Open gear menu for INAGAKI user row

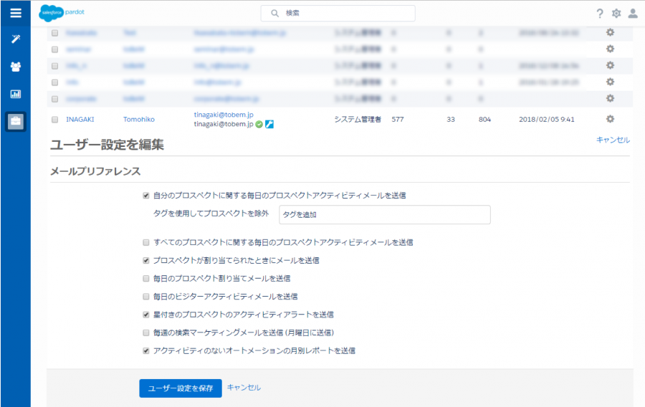[x=610, y=119]
